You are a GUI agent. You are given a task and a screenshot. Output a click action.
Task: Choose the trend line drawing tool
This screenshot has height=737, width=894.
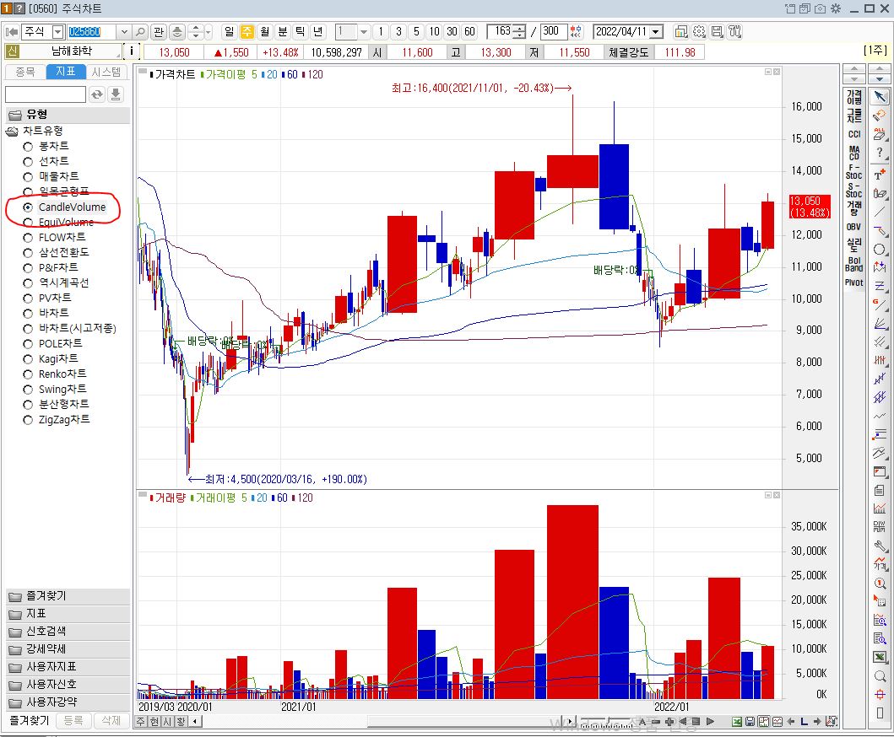point(880,212)
